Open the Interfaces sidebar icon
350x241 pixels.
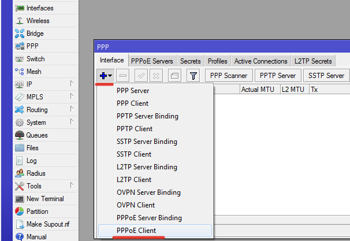click(20, 8)
